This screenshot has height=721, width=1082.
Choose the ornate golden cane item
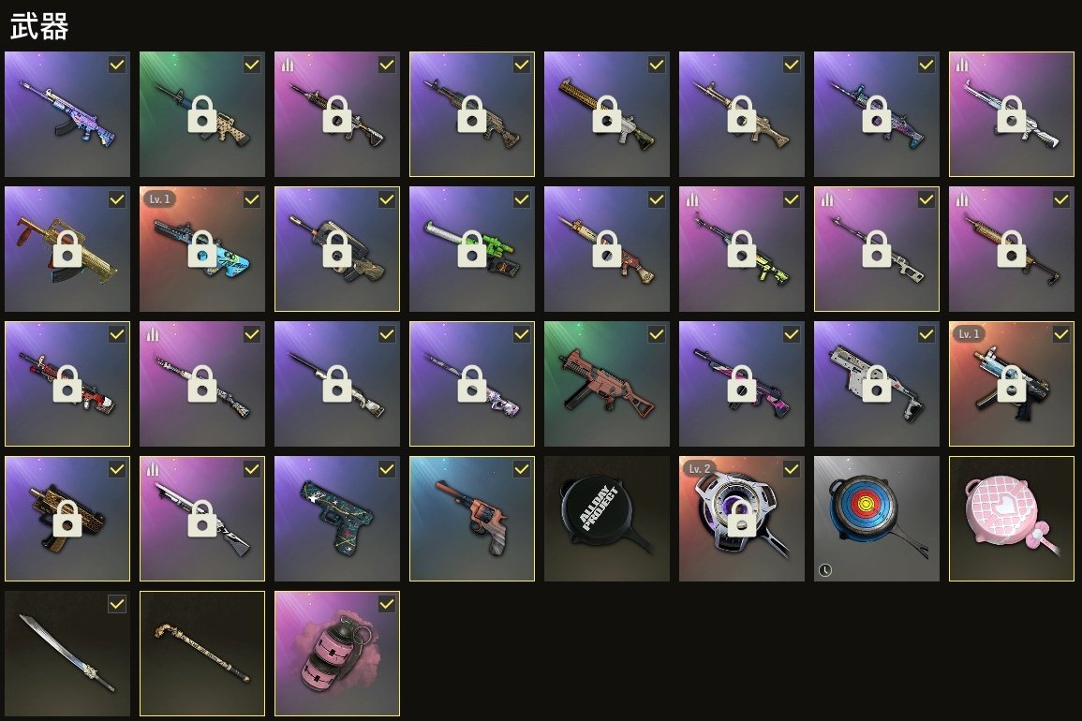[x=202, y=654]
